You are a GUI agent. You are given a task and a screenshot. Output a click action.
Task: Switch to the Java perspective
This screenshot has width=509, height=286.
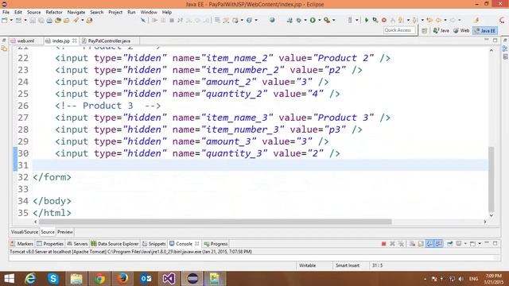point(441,30)
